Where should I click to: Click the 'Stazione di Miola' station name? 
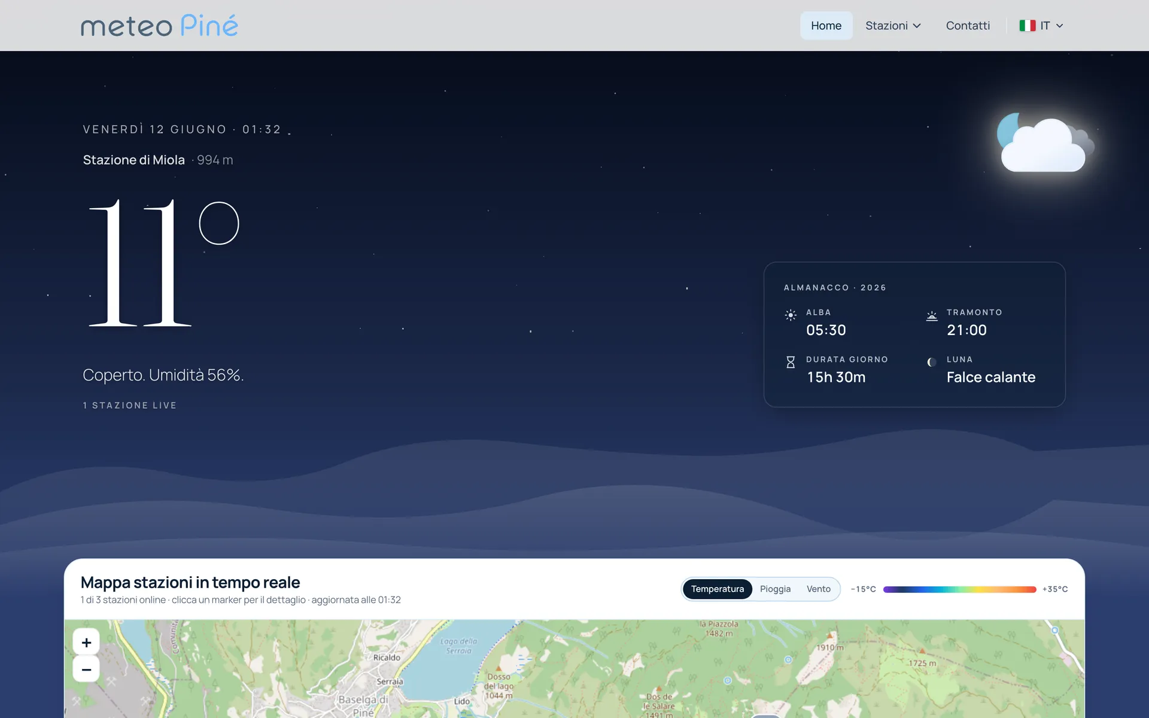pos(133,160)
